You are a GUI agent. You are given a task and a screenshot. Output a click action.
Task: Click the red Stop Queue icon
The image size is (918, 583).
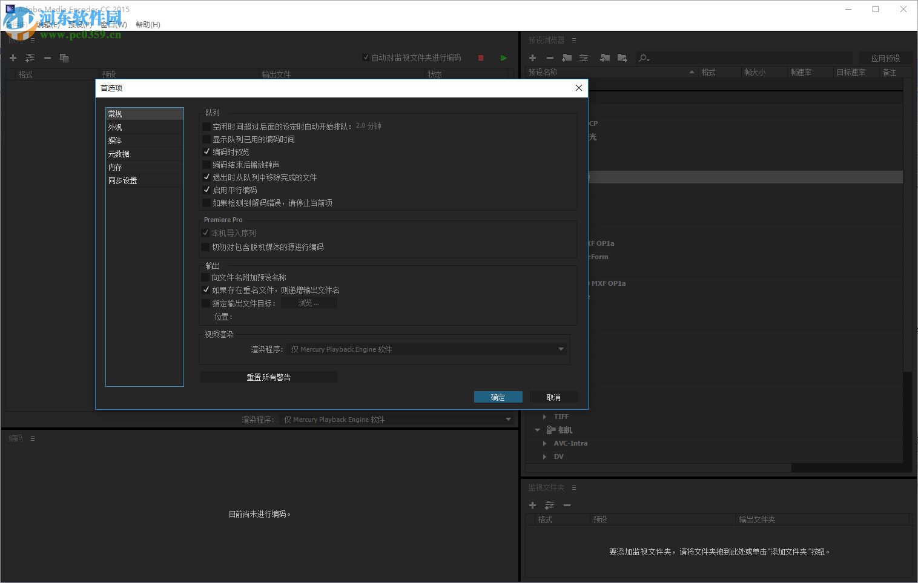pos(480,58)
